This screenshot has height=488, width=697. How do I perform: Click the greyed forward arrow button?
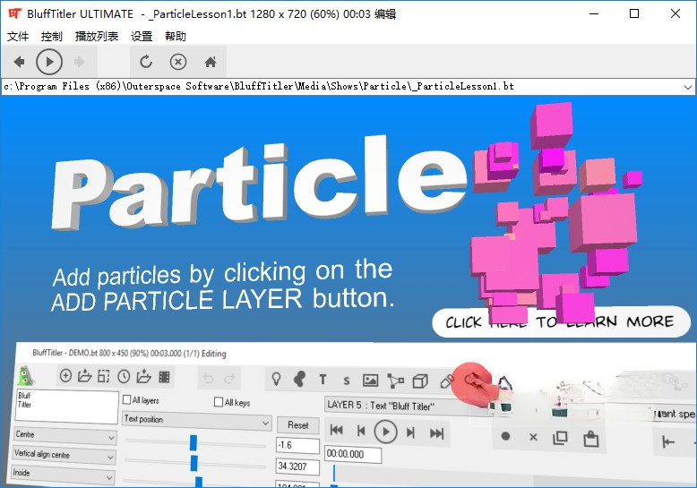click(x=80, y=62)
